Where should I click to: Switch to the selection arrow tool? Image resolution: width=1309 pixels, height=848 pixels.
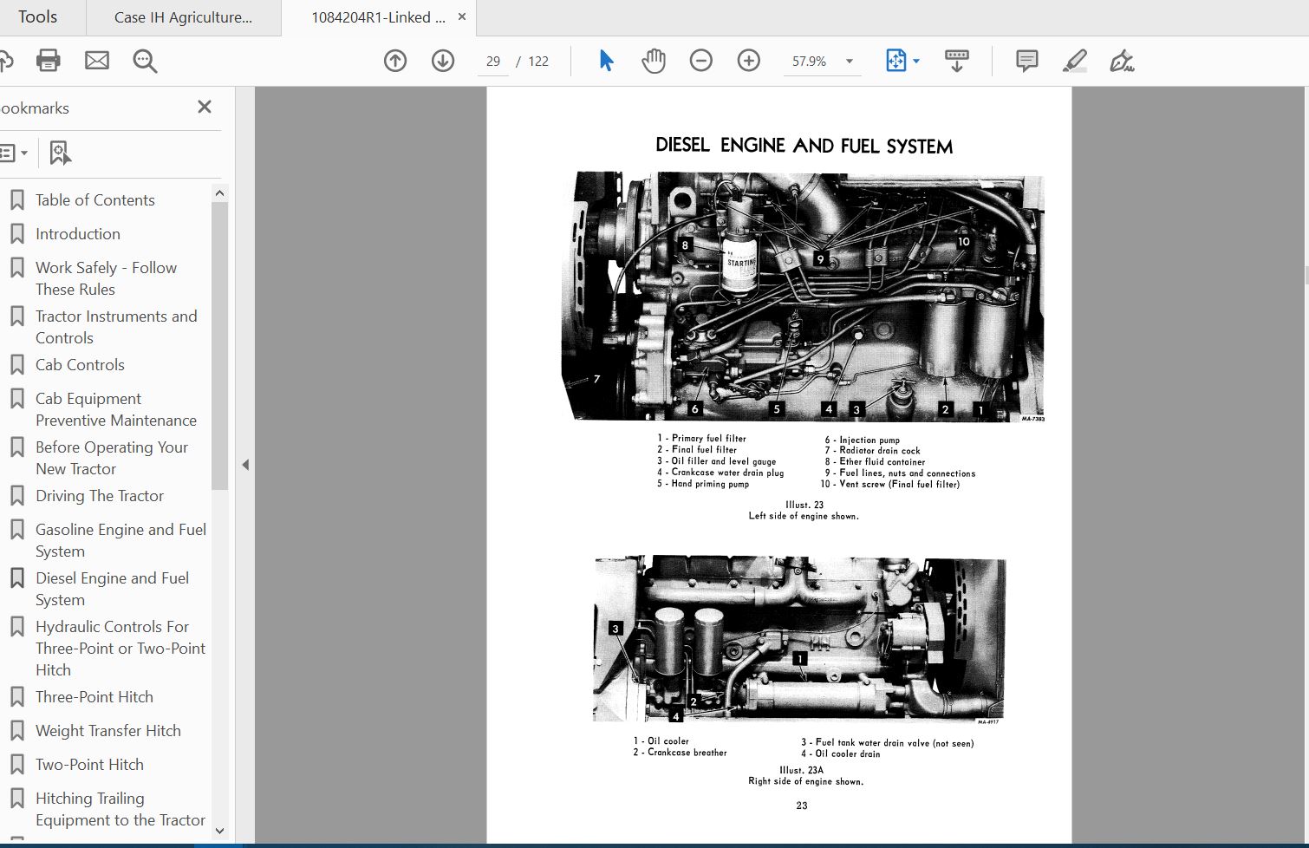click(606, 61)
